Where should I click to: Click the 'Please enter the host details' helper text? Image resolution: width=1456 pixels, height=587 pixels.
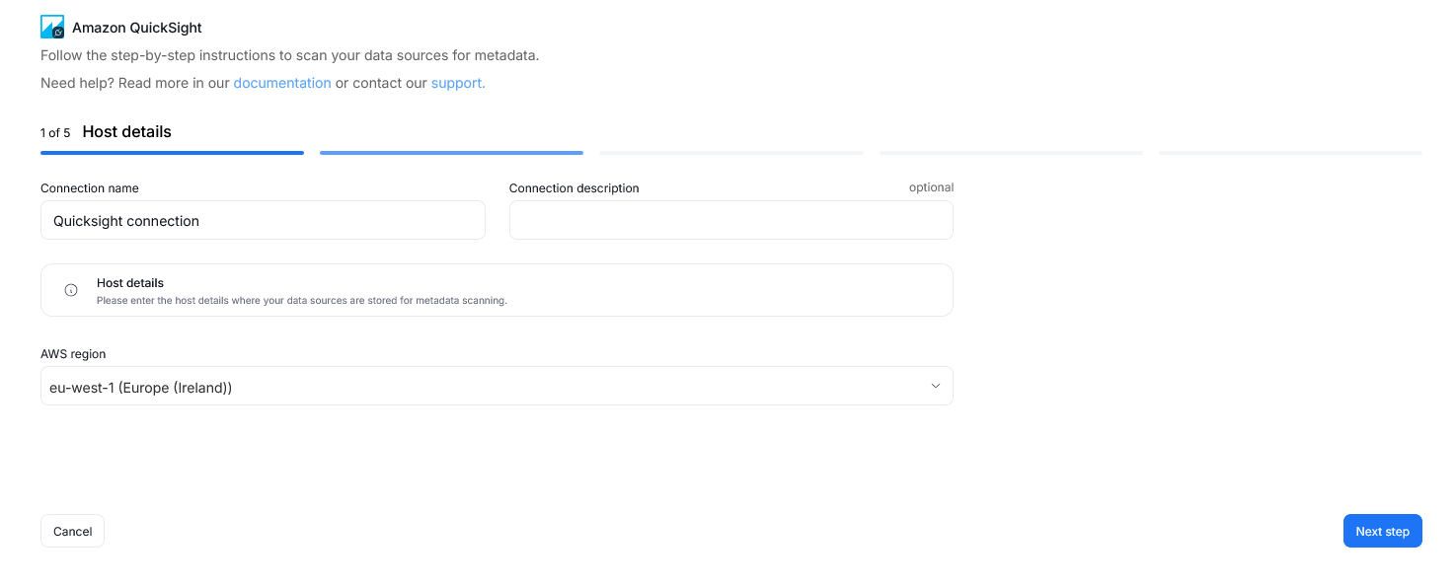point(302,300)
